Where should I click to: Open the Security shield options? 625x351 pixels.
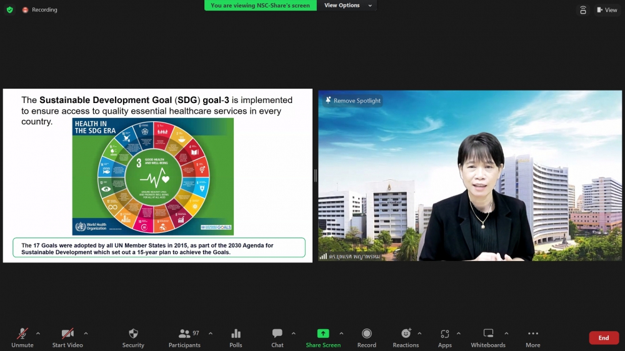133,337
